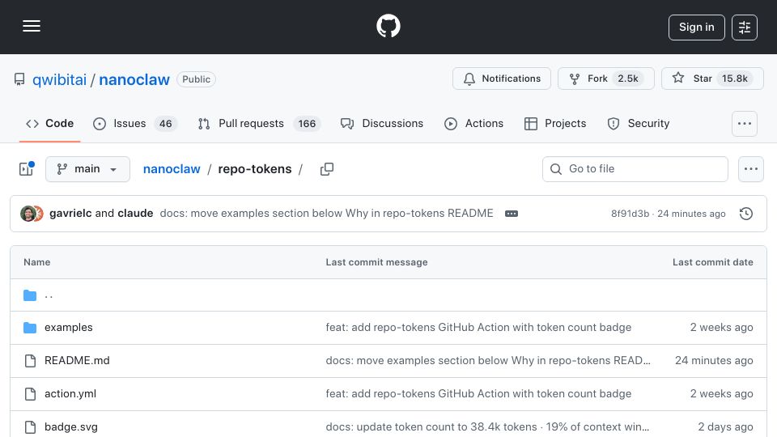The width and height of the screenshot is (777, 437).
Task: Click the Notifications button
Action: (502, 78)
